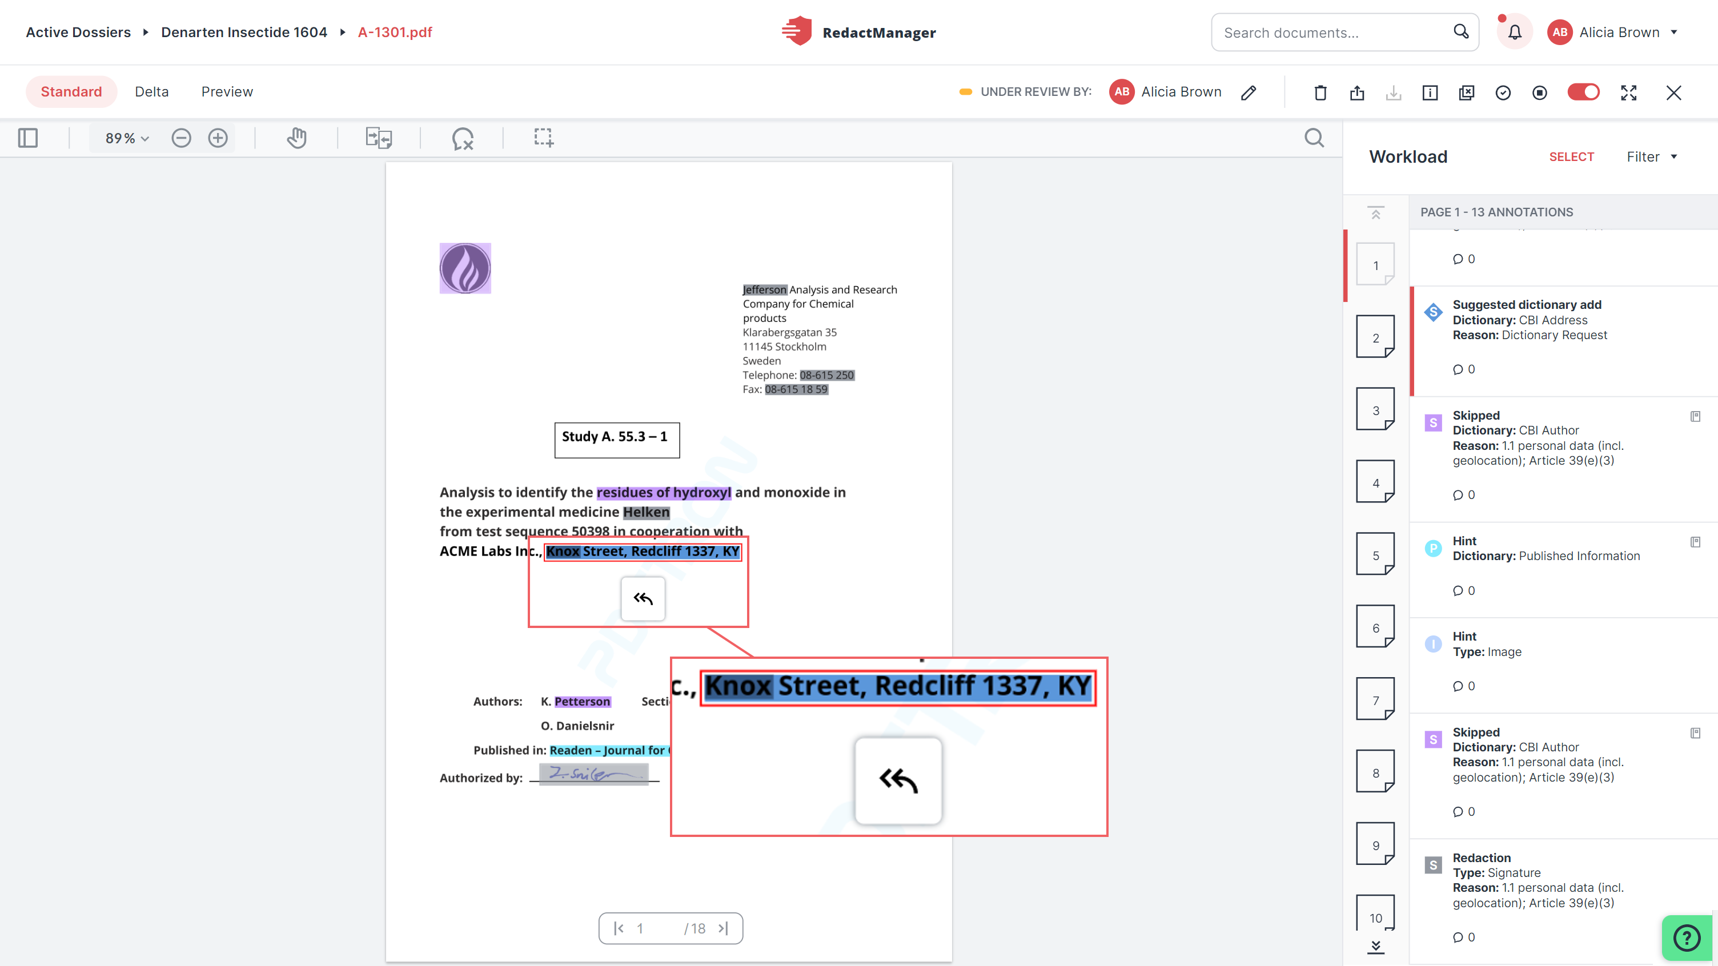Open Alicia Brown user menu
This screenshot has width=1718, height=966.
coord(1612,32)
